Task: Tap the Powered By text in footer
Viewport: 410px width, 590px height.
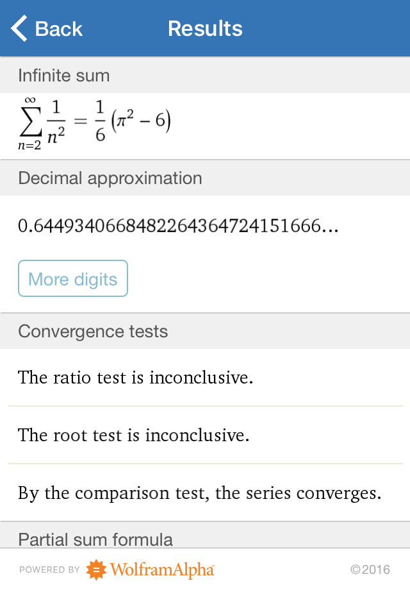Action: (x=50, y=569)
